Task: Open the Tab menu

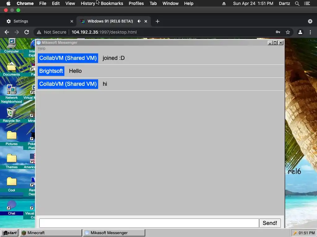Action: (x=153, y=3)
